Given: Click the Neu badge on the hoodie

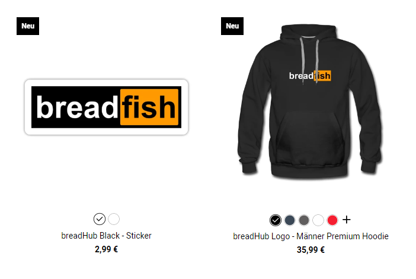Looking at the screenshot, I should click(x=232, y=26).
